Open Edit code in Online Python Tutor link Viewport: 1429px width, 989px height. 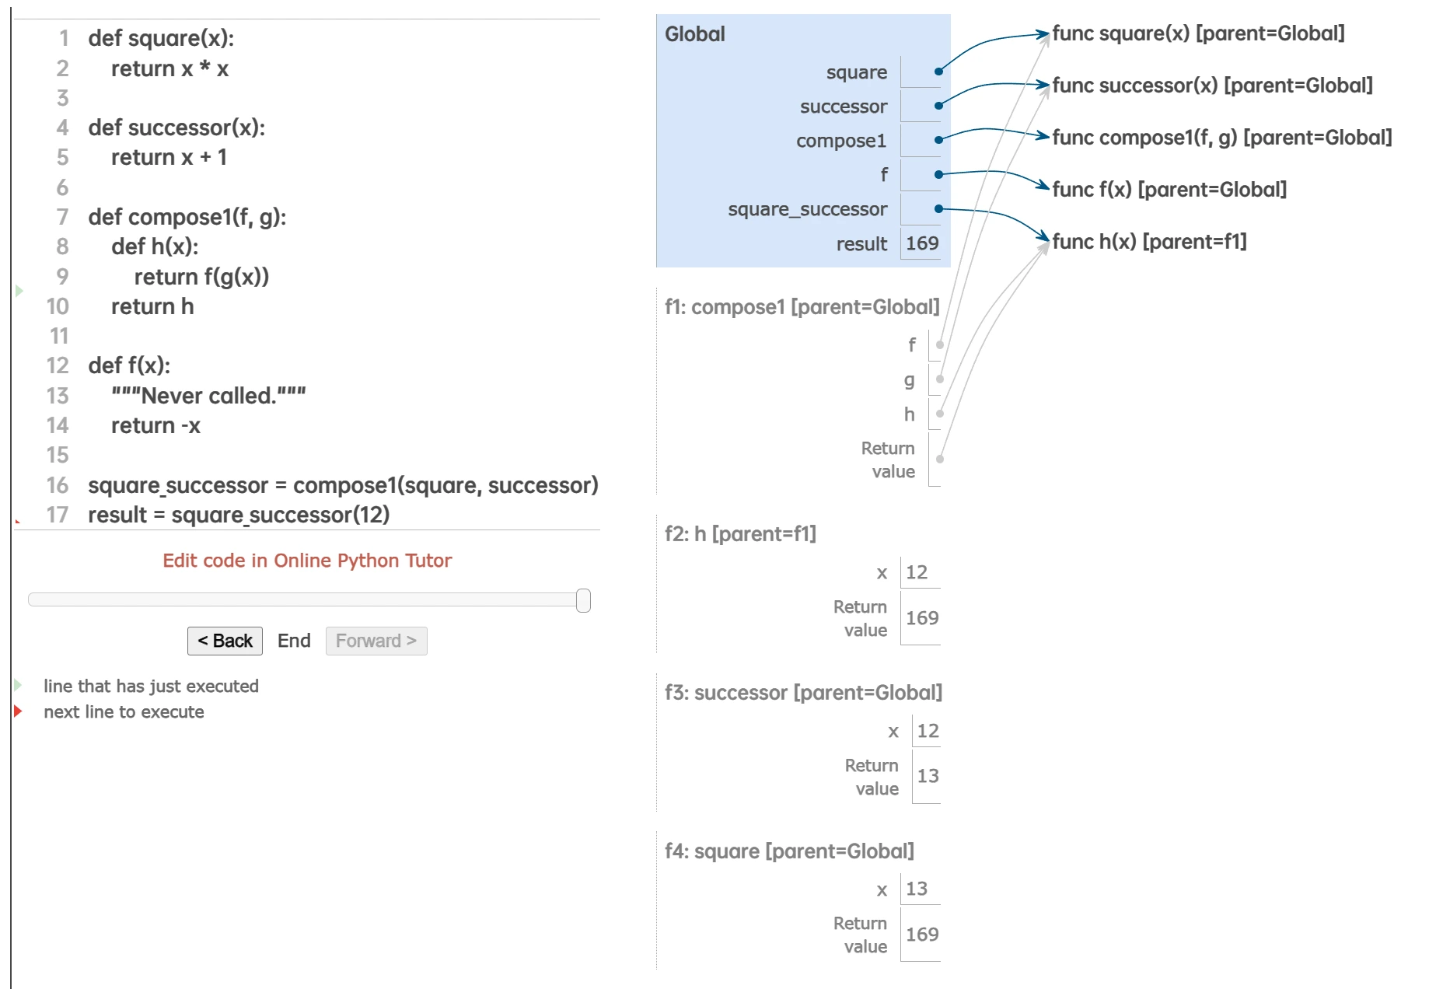(307, 561)
